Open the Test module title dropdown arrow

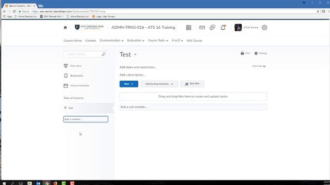(135, 54)
